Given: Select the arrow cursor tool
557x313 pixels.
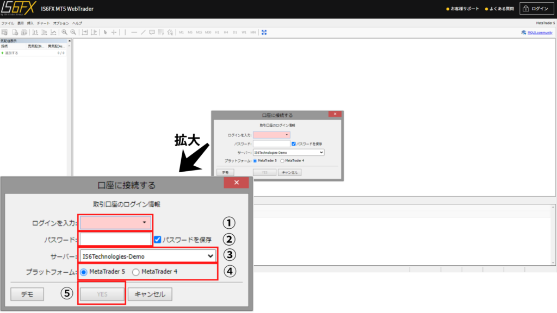Looking at the screenshot, I should (105, 32).
